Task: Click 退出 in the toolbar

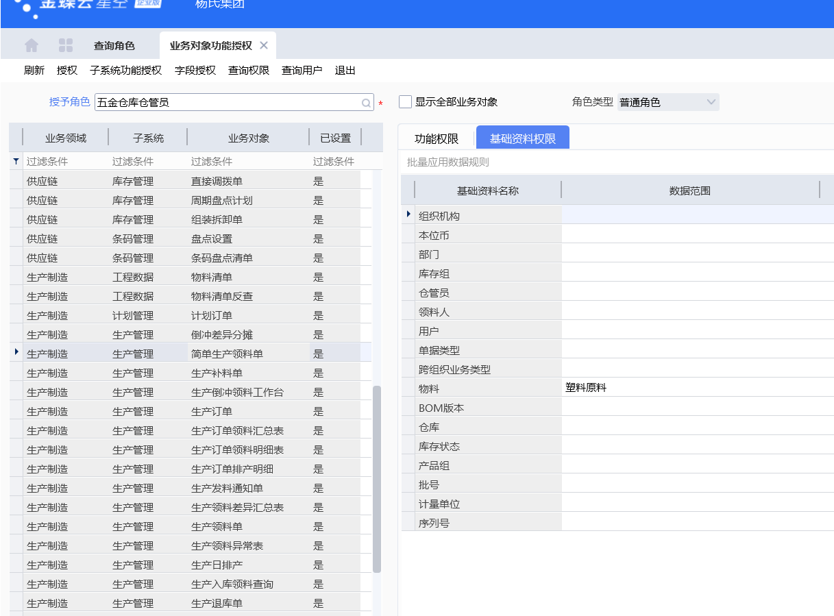Action: (345, 71)
